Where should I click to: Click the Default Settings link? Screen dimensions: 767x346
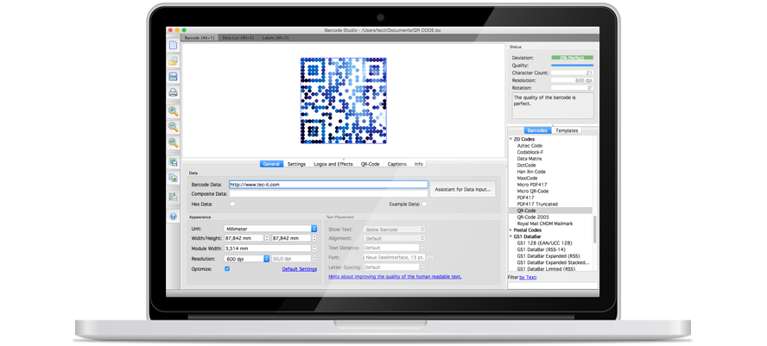[300, 269]
